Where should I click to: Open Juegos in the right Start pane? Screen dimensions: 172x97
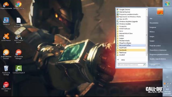(152, 37)
